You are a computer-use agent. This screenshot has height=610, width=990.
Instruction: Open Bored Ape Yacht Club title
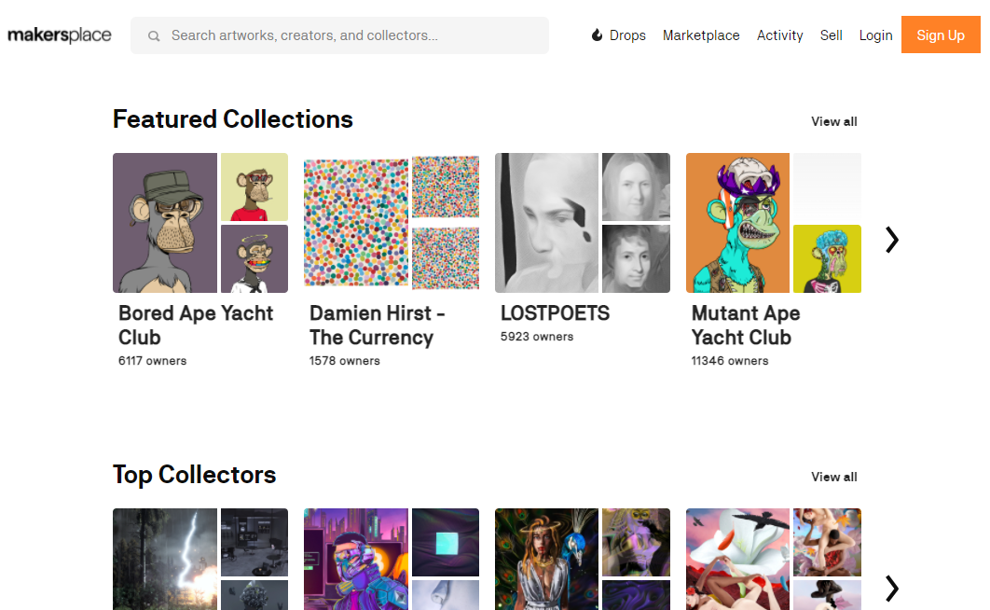click(196, 326)
